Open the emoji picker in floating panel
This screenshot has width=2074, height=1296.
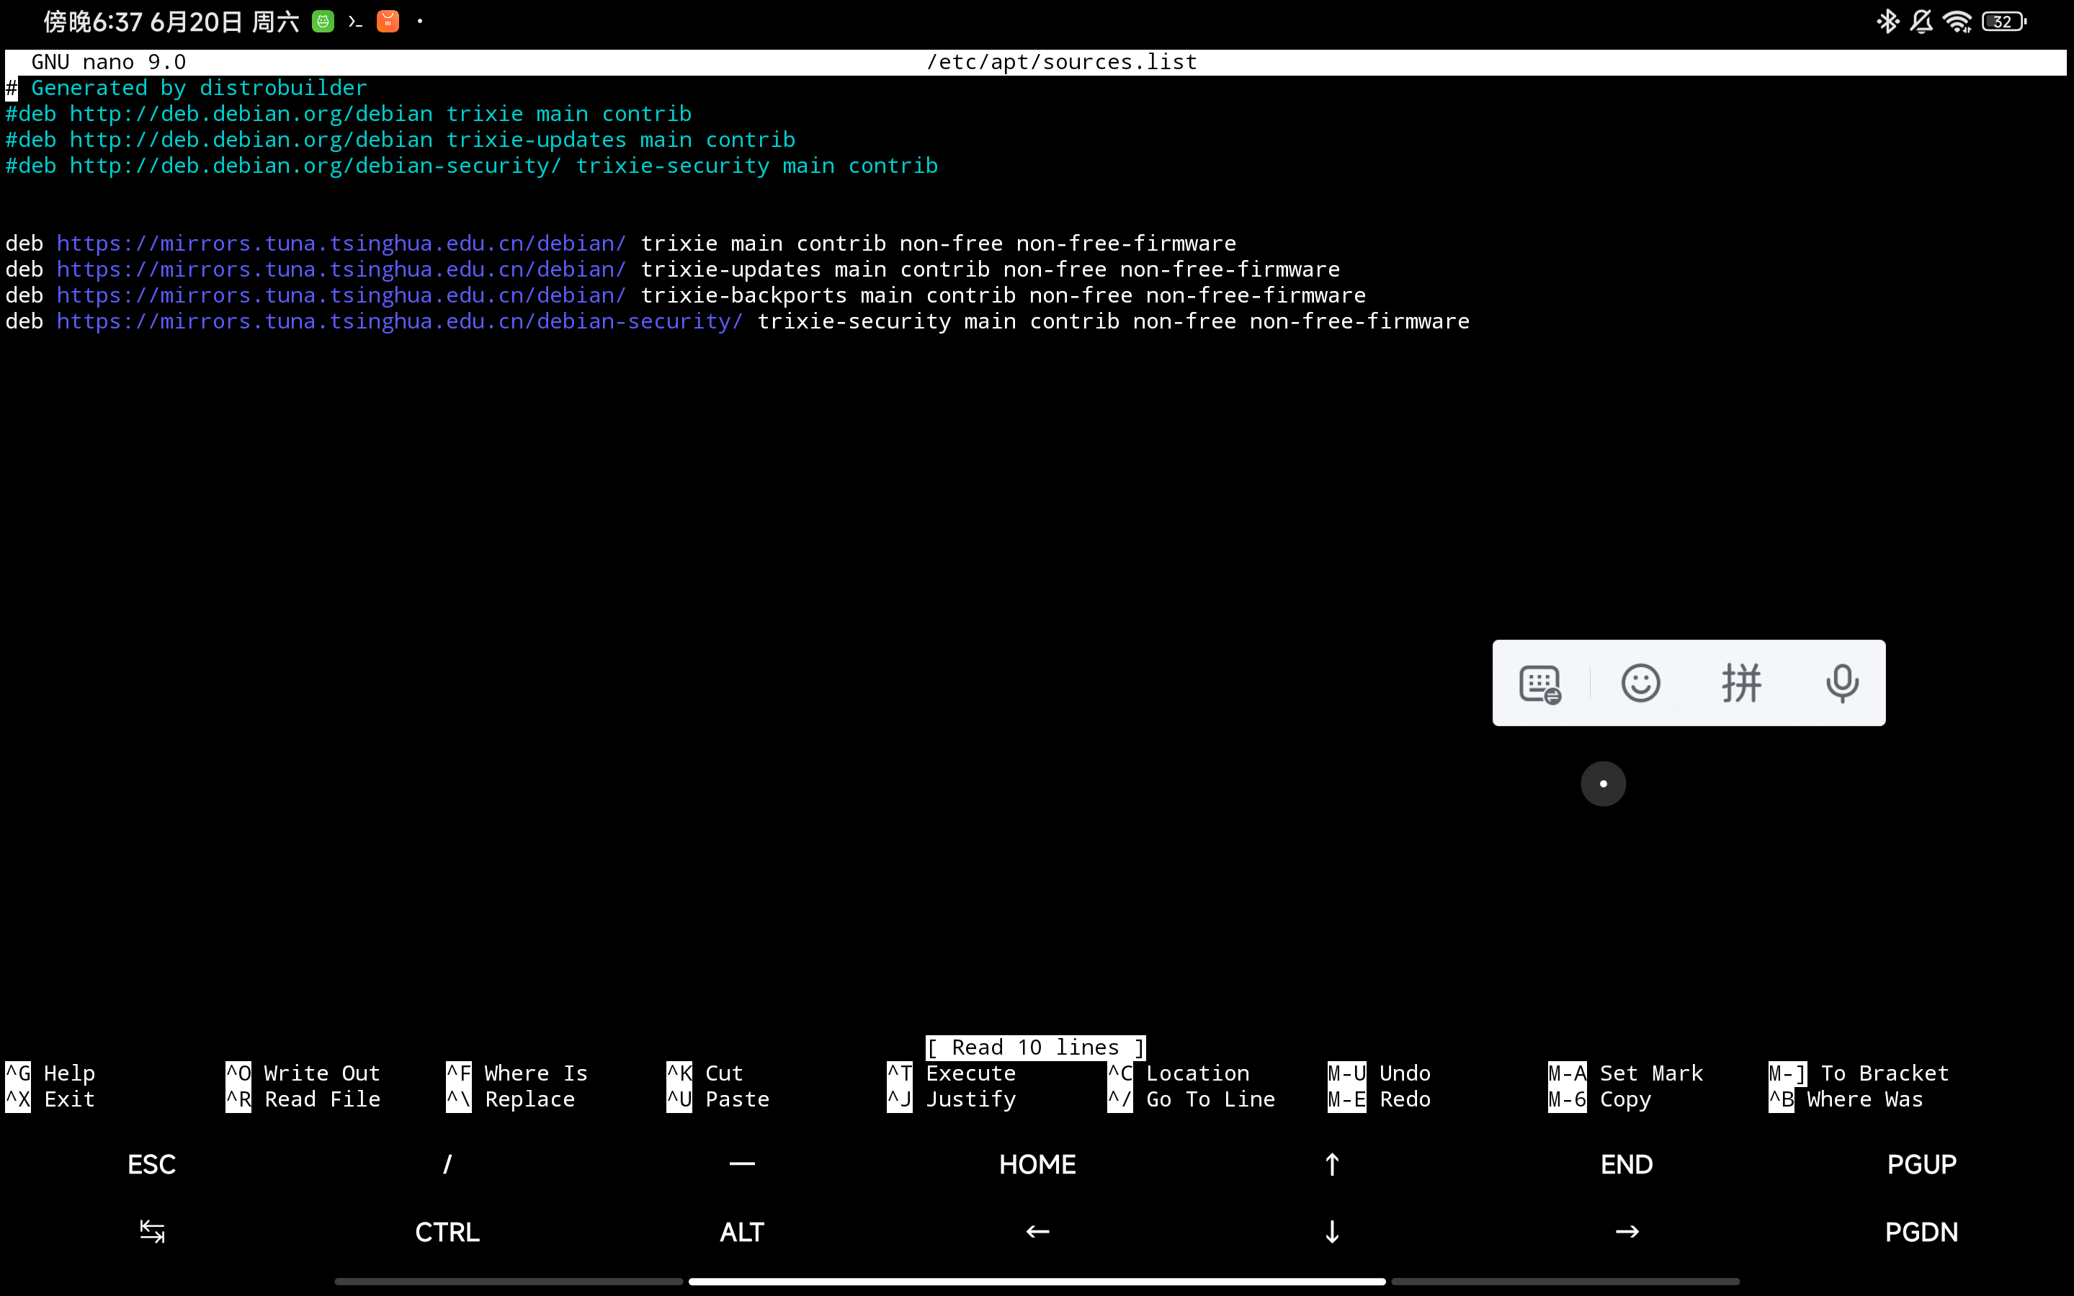click(x=1640, y=683)
